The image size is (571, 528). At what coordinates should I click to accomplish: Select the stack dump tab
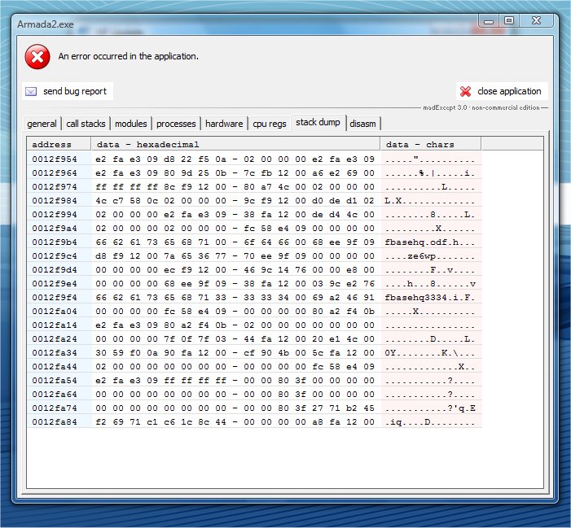[318, 123]
